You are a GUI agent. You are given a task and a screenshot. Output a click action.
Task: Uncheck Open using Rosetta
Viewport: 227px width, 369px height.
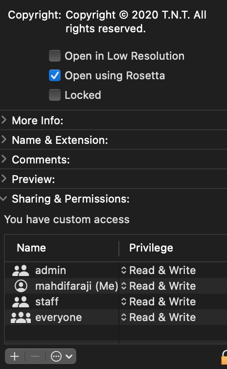click(55, 75)
